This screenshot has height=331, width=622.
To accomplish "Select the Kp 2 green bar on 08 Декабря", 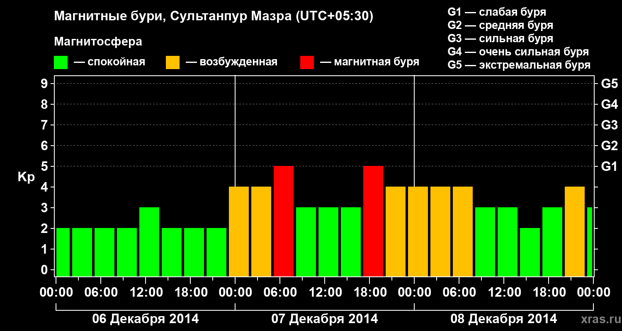I will tap(530, 252).
